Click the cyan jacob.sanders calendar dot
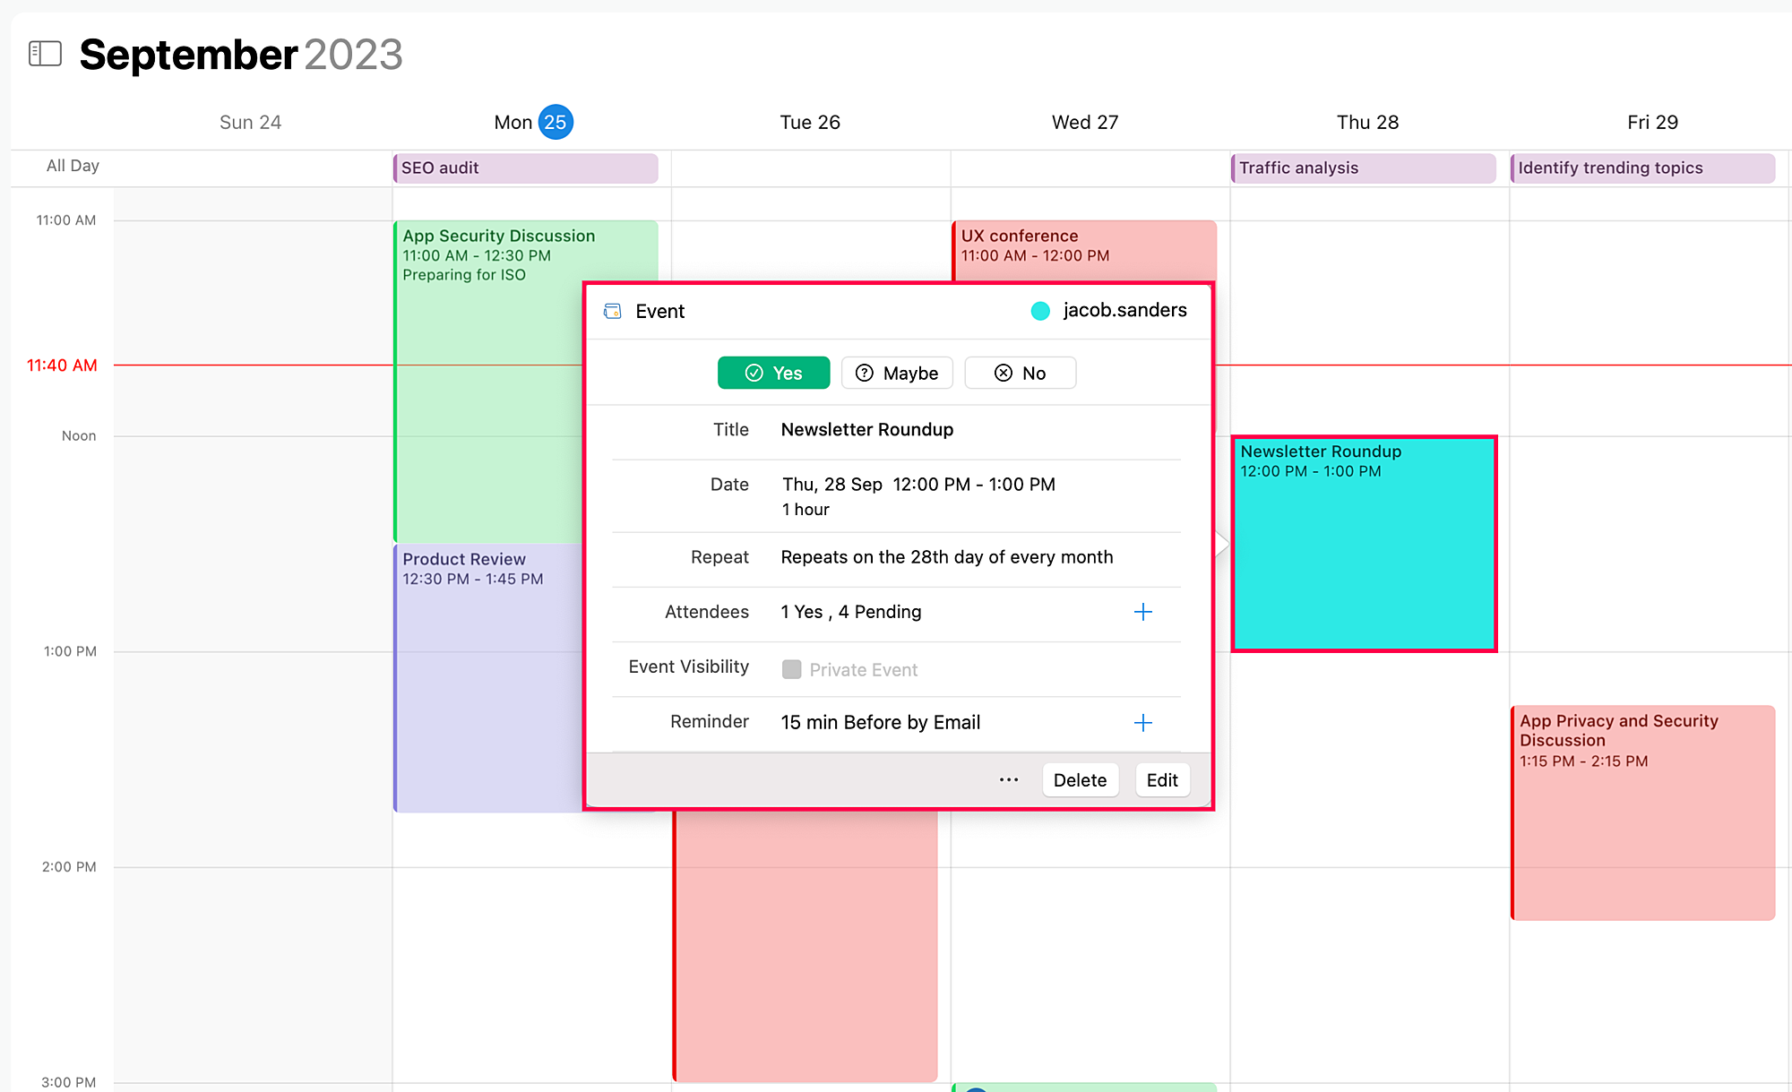 [1040, 311]
